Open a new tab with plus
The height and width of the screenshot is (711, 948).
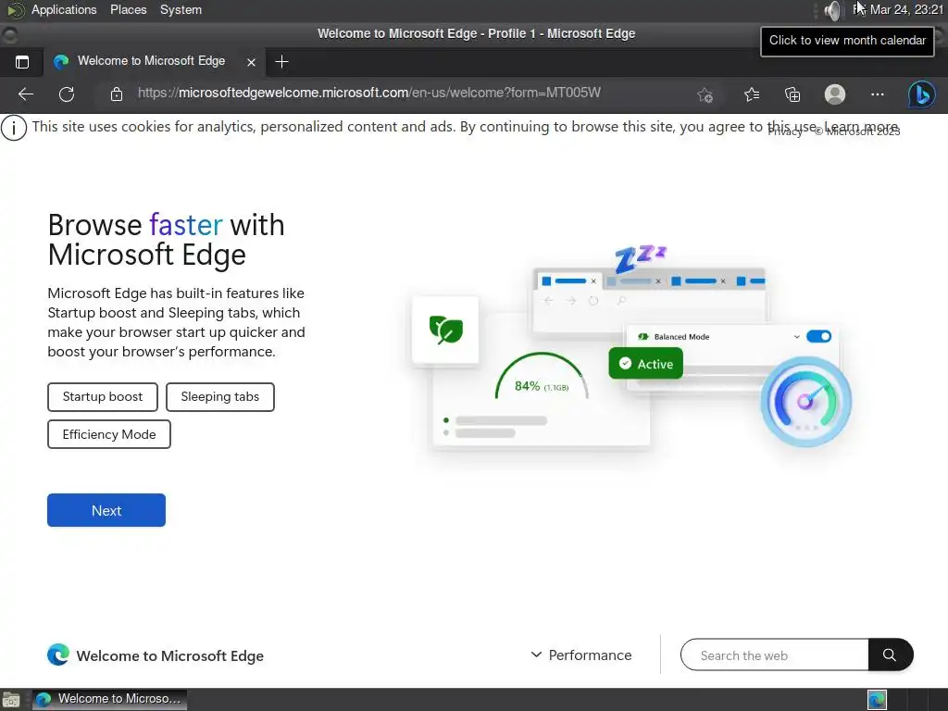pos(281,62)
